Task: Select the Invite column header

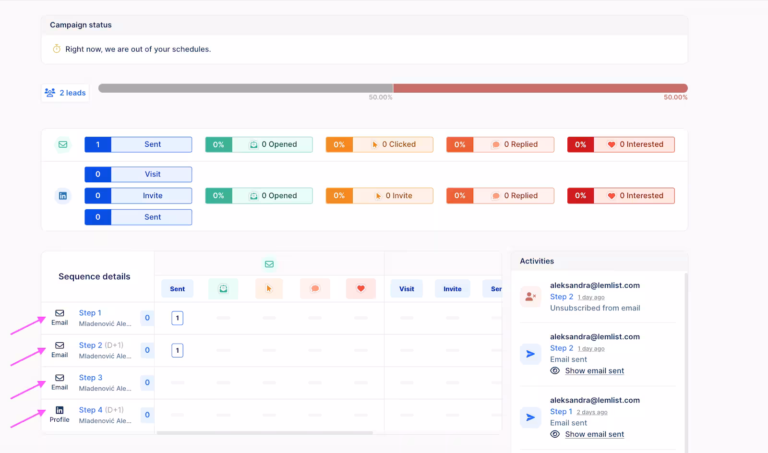Action: click(x=452, y=289)
